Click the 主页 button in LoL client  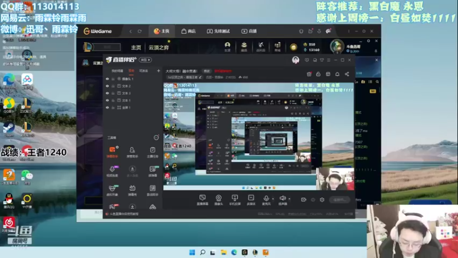136,48
